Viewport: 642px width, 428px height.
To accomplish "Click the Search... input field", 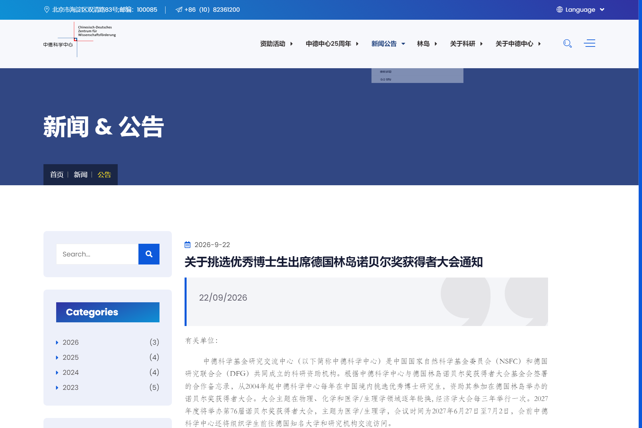I will click(97, 254).
